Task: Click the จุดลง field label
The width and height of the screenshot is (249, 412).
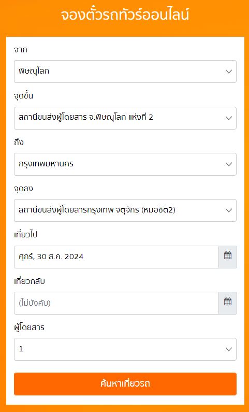Action: (23, 189)
